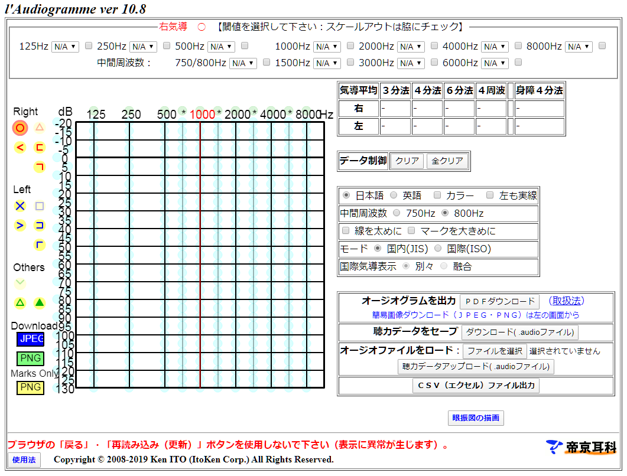Select the Others hollow green triangle marker
The image size is (627, 476).
(20, 303)
